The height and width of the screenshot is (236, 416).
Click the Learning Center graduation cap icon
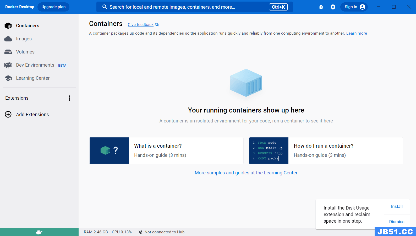8,78
